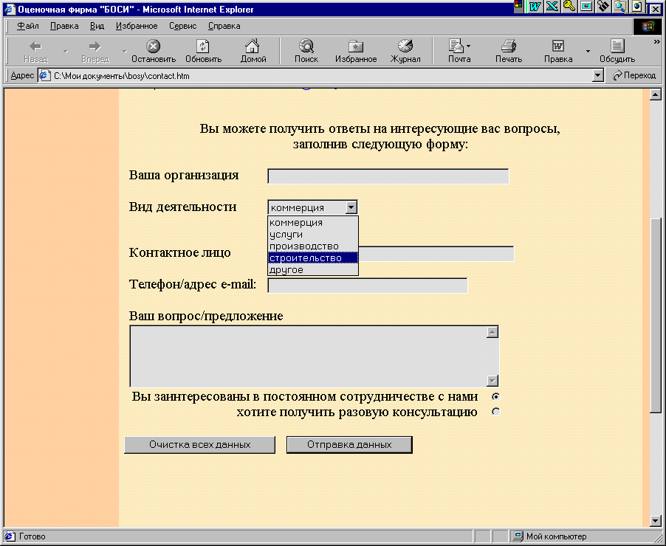Select the разовую консультацию radio button

(495, 412)
